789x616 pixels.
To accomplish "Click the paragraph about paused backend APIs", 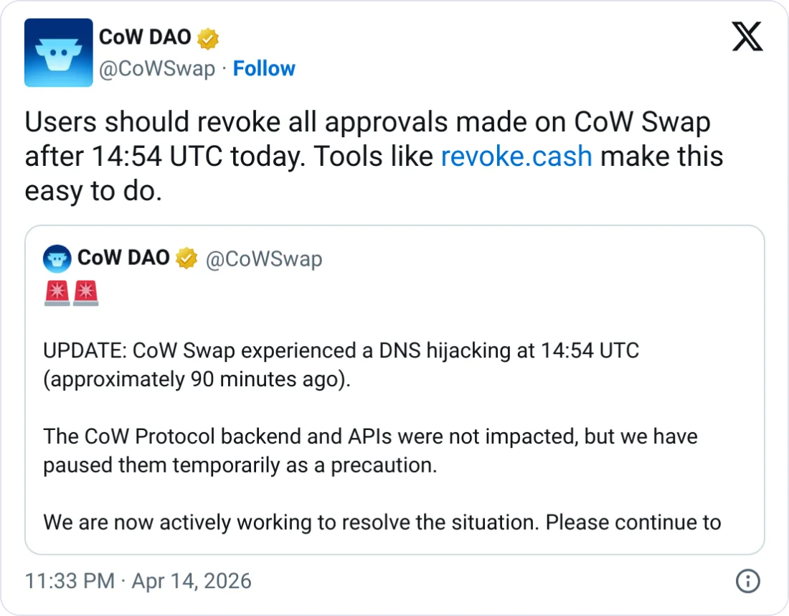I will click(370, 450).
